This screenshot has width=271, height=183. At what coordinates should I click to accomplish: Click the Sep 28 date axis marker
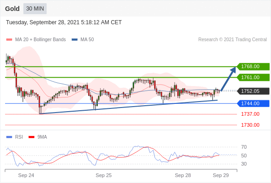(x=183, y=175)
